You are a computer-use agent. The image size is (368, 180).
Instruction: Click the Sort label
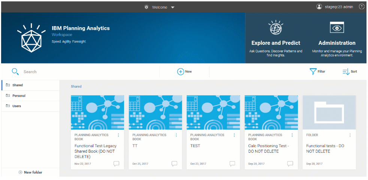(354, 72)
